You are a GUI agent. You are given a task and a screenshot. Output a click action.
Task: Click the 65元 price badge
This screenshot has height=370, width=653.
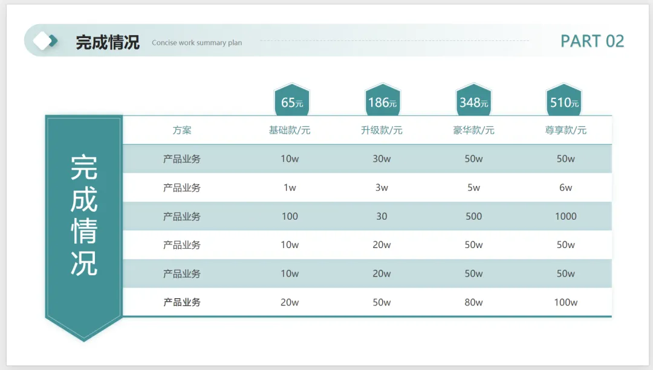coord(292,100)
